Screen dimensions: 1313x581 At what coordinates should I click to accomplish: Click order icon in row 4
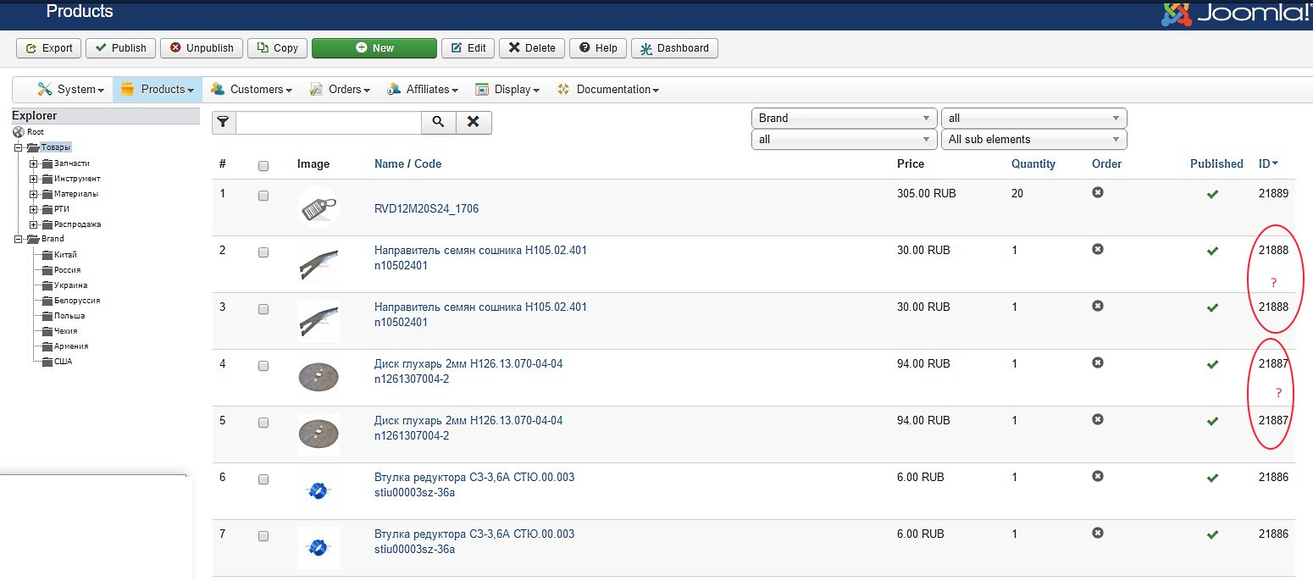(x=1098, y=362)
